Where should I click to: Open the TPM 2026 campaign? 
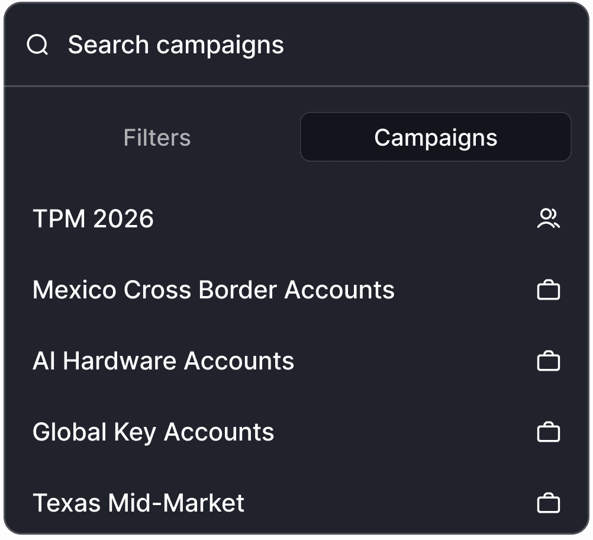click(296, 218)
